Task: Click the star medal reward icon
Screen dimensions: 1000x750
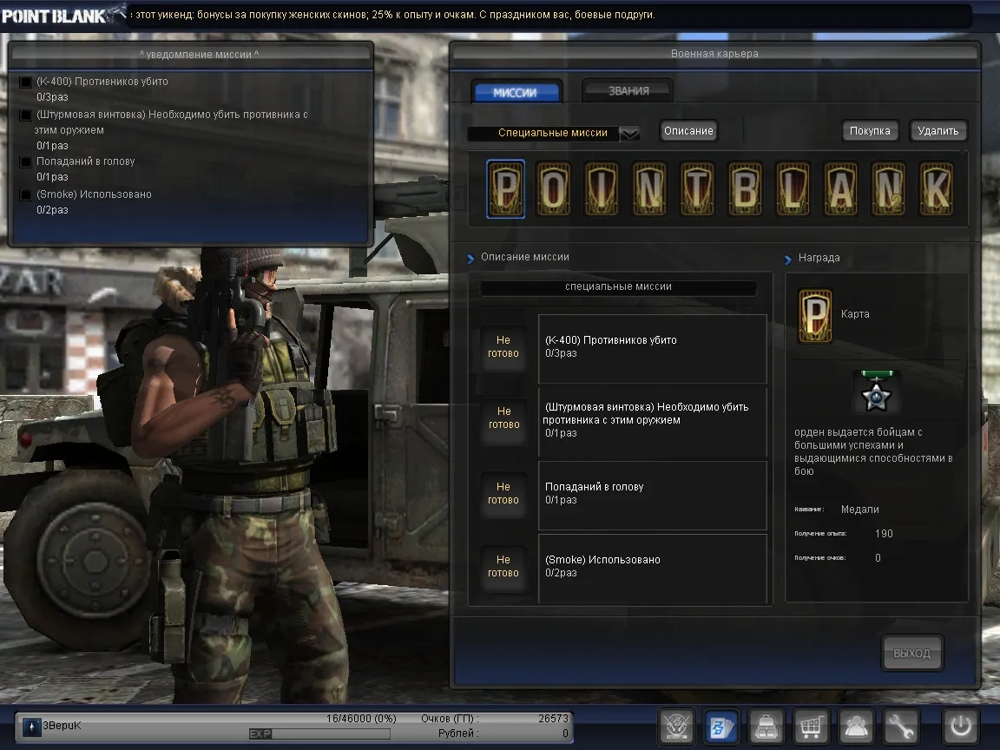Action: (x=876, y=391)
